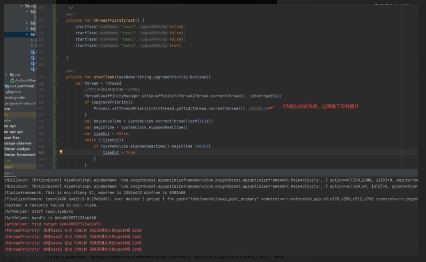Expand the res folder chevron
This screenshot has height=262, width=426.
[6, 74]
